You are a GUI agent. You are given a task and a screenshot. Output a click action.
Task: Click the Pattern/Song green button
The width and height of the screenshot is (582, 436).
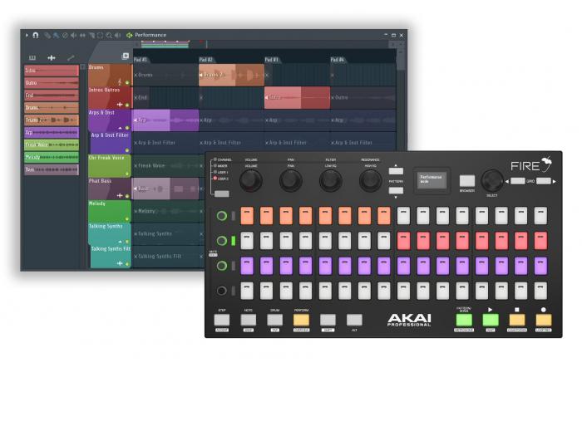463,319
